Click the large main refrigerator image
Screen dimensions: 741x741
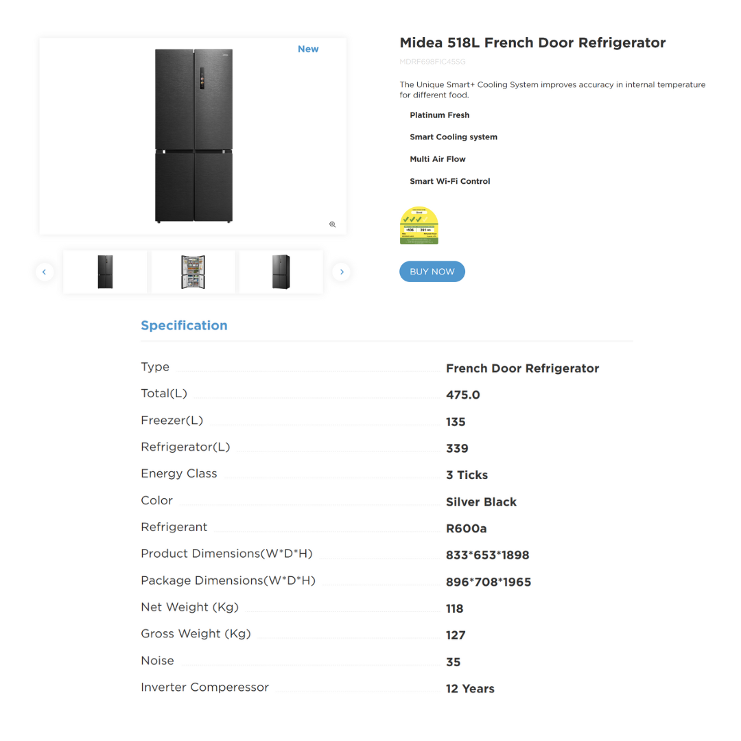click(193, 136)
